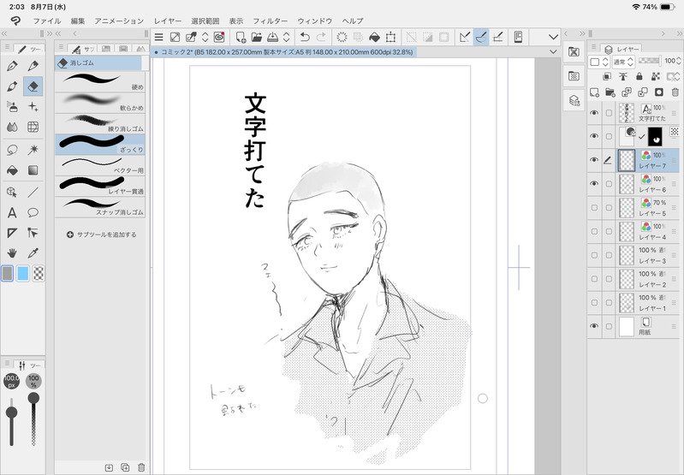Click the Redo arrow in command bar
Viewport: 684px width, 475px height.
click(x=321, y=37)
